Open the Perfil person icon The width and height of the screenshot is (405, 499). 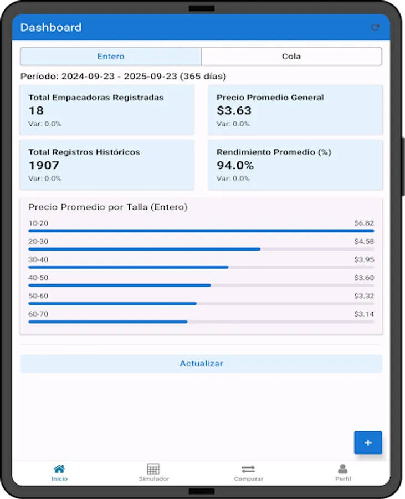pyautogui.click(x=343, y=469)
